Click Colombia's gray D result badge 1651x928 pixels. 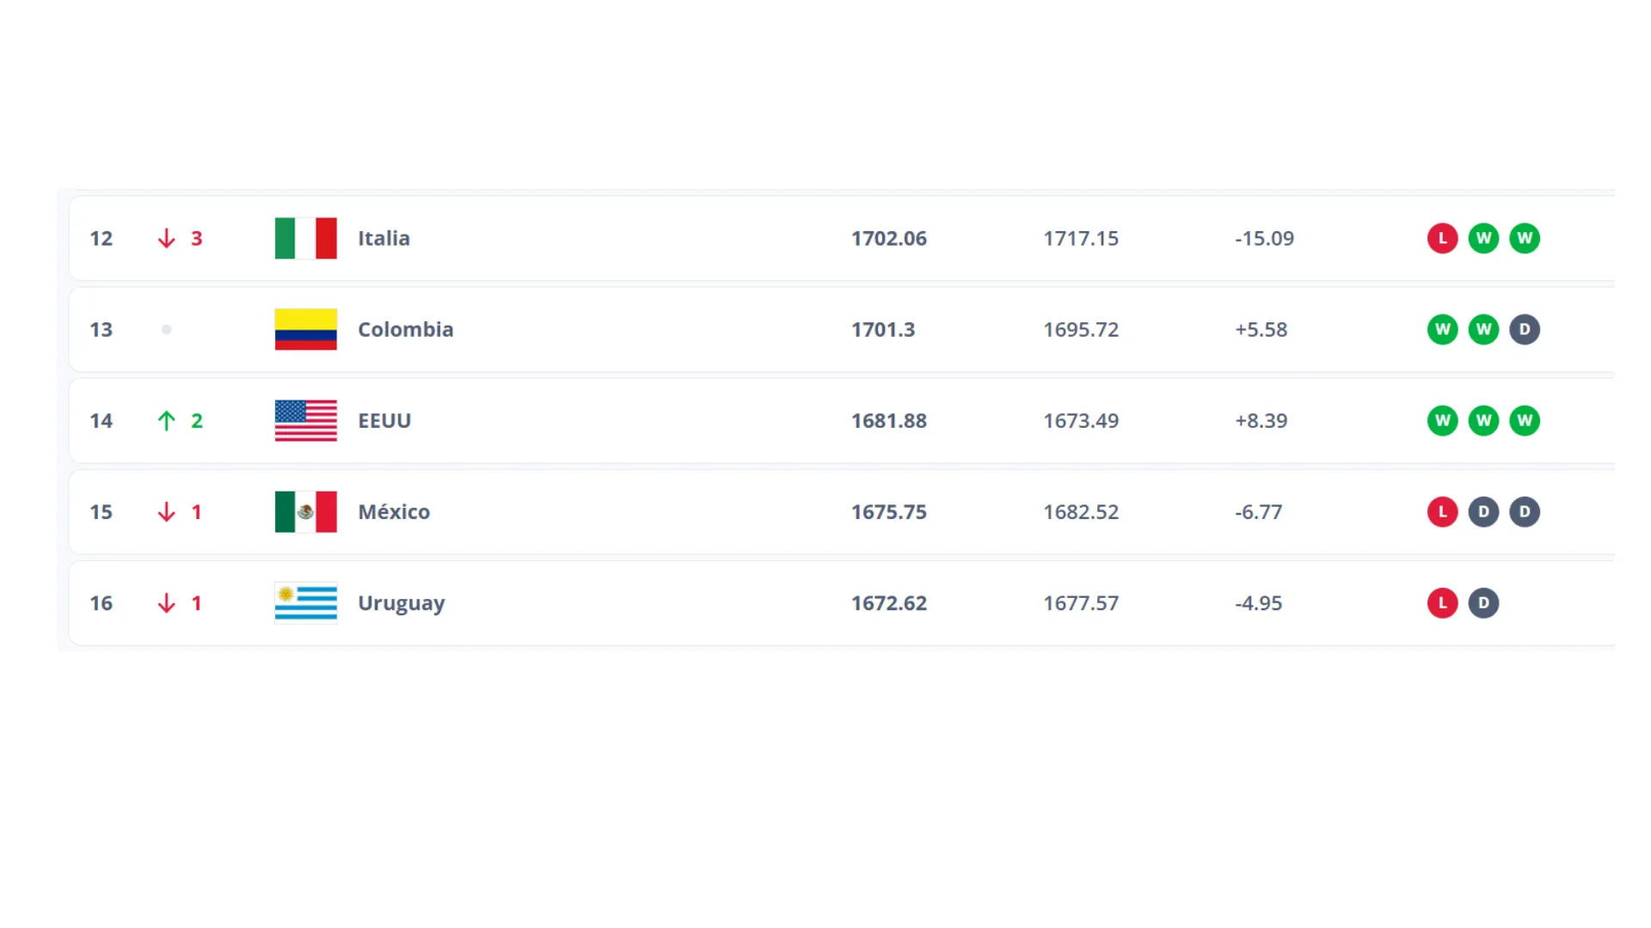tap(1524, 329)
